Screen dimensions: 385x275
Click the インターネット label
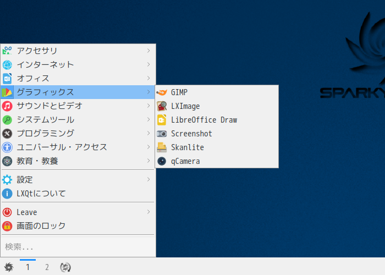46,64
